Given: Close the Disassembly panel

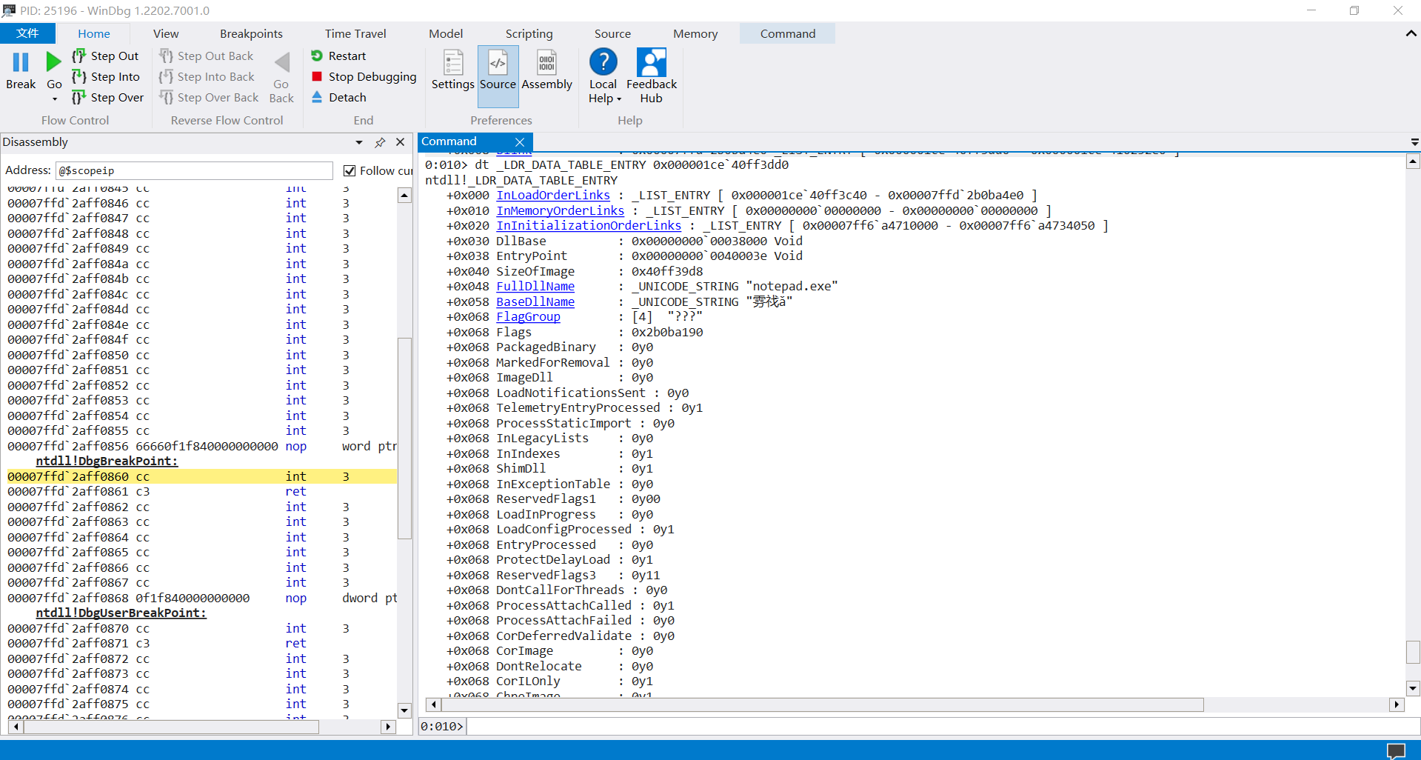Looking at the screenshot, I should 401,142.
